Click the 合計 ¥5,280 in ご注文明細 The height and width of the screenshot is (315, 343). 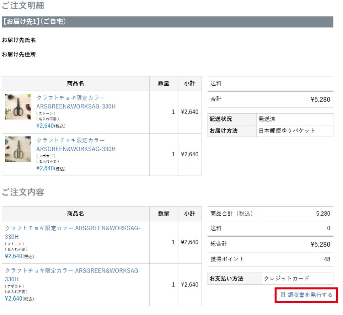[x=321, y=99]
